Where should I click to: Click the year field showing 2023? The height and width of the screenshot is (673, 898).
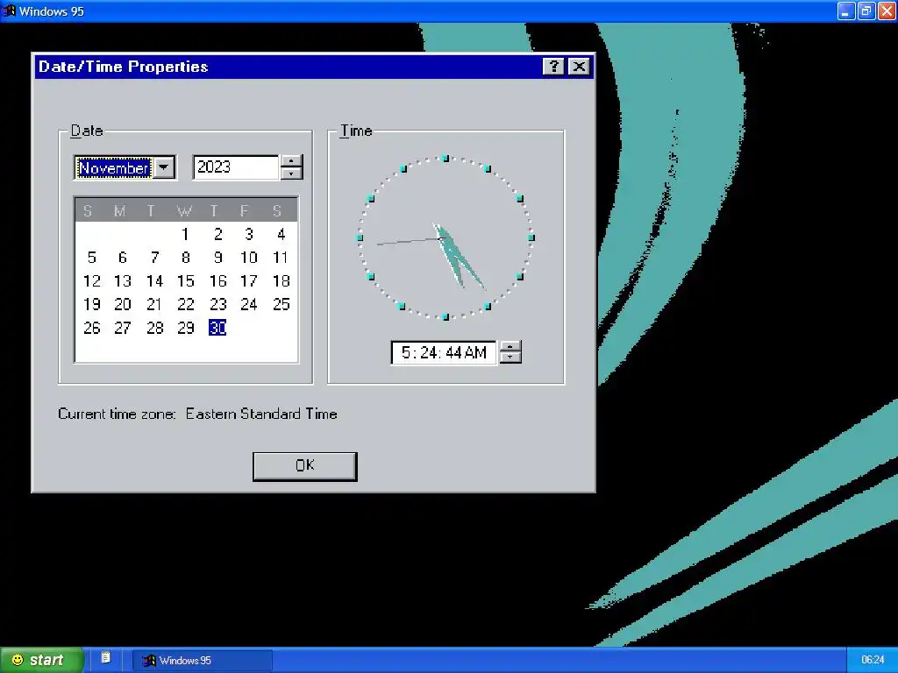click(236, 167)
